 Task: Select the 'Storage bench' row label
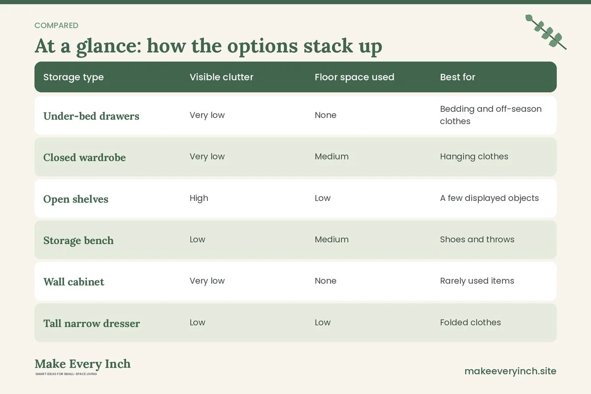[x=78, y=241]
